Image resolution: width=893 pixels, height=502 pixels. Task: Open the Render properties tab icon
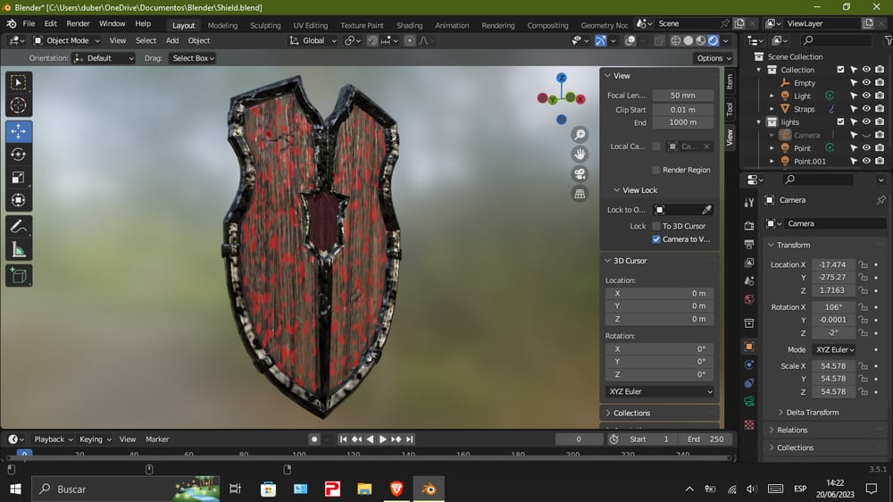(749, 226)
